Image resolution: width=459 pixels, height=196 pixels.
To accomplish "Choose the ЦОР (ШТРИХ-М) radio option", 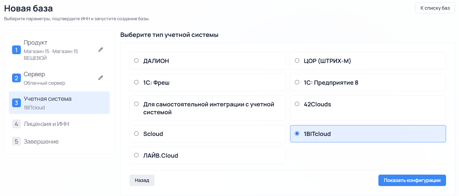I will tap(297, 61).
